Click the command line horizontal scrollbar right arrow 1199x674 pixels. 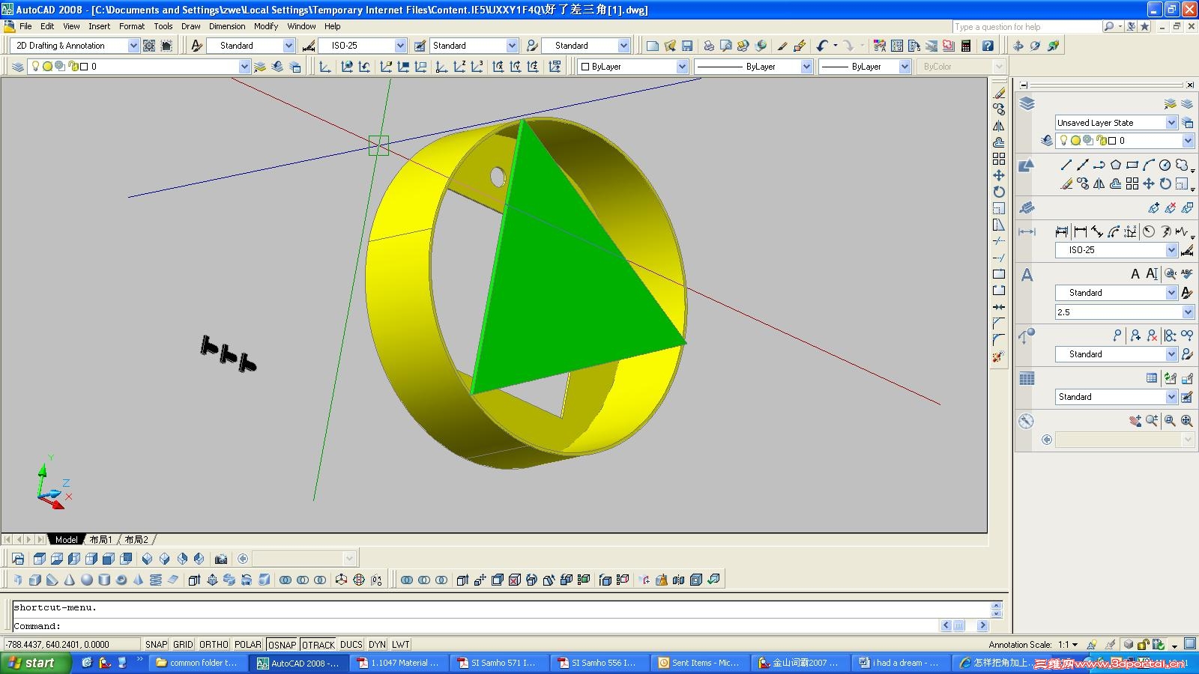click(x=982, y=626)
